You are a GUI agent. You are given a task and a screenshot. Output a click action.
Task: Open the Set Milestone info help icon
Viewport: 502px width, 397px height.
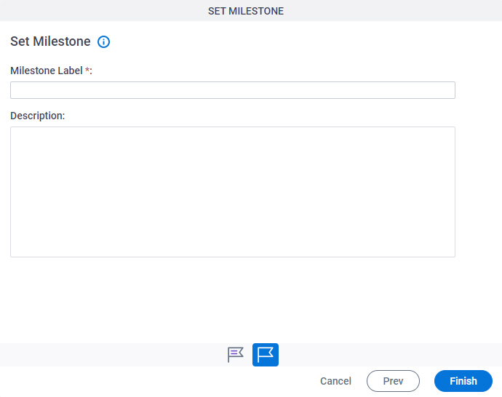pos(103,41)
